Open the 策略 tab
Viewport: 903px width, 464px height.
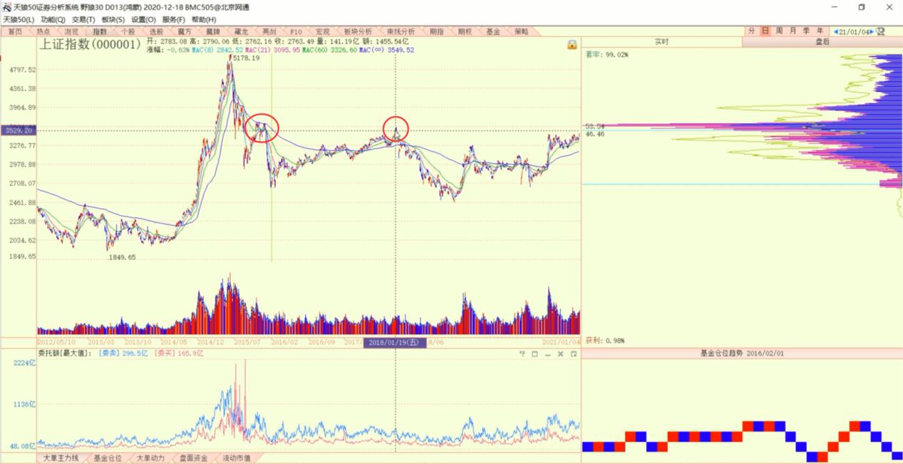(521, 31)
